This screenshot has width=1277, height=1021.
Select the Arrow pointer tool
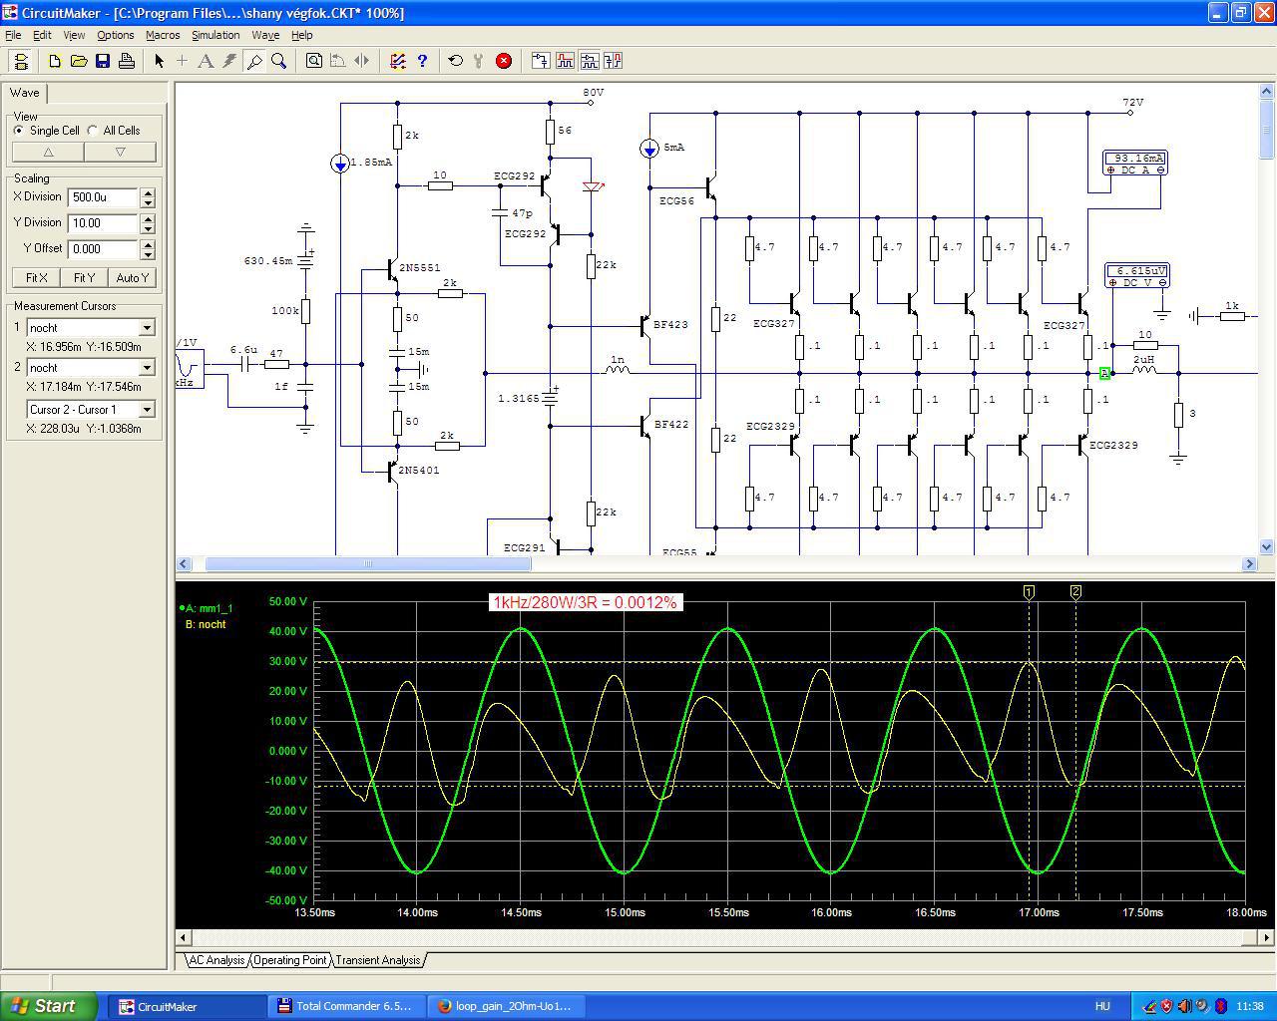click(159, 61)
